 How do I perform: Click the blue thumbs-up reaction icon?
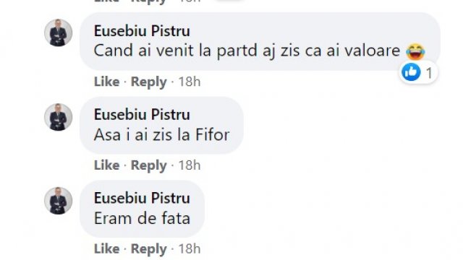click(x=411, y=72)
